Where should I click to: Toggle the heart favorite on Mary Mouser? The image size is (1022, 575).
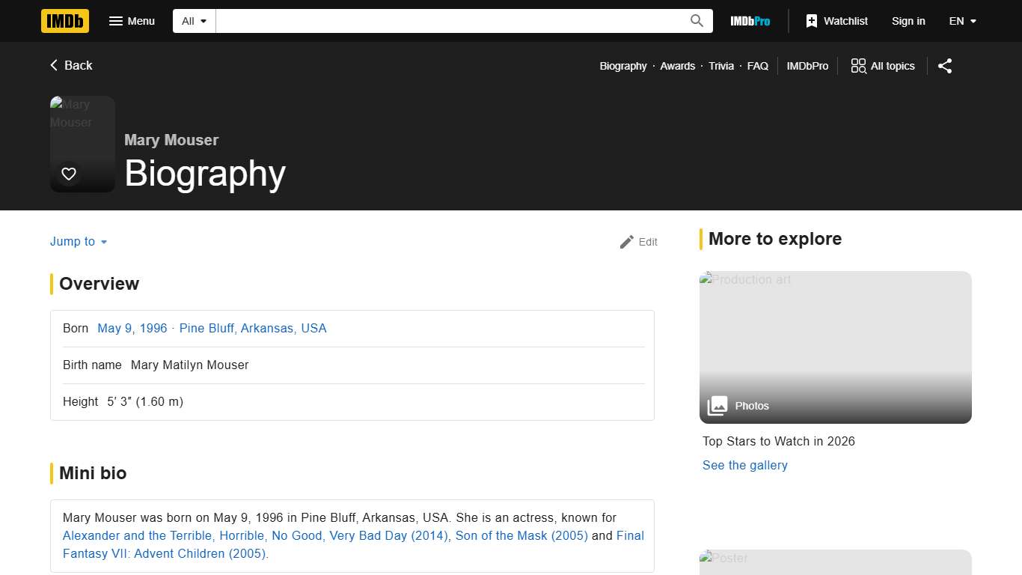69,174
